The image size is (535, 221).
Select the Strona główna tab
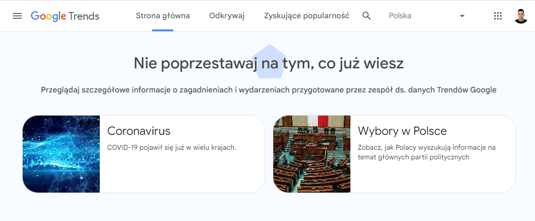click(x=163, y=16)
